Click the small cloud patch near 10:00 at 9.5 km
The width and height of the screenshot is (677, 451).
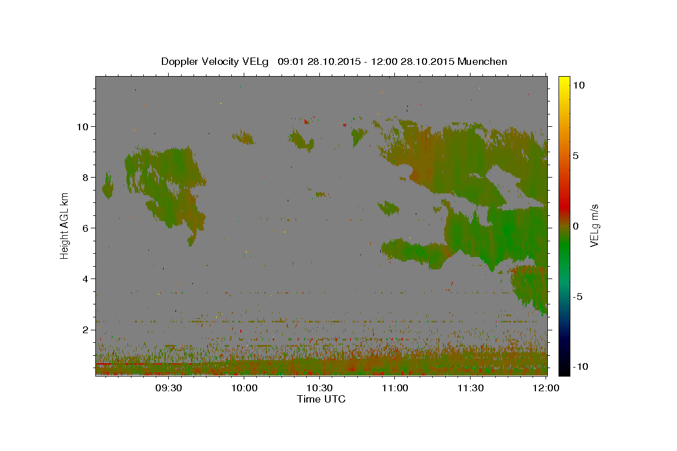(x=244, y=137)
